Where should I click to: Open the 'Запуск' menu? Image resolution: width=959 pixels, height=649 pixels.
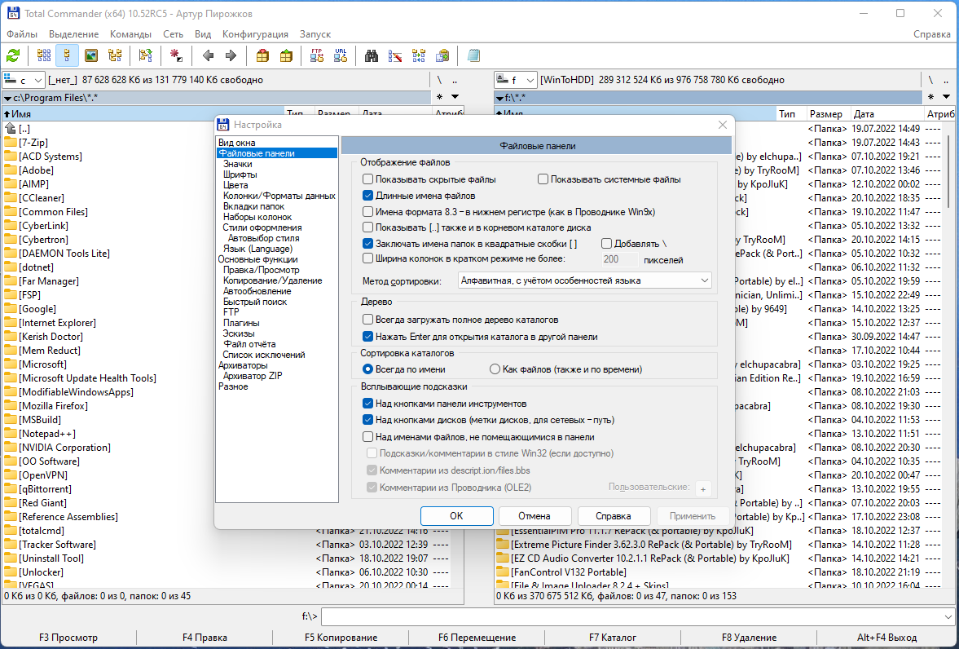click(x=315, y=34)
